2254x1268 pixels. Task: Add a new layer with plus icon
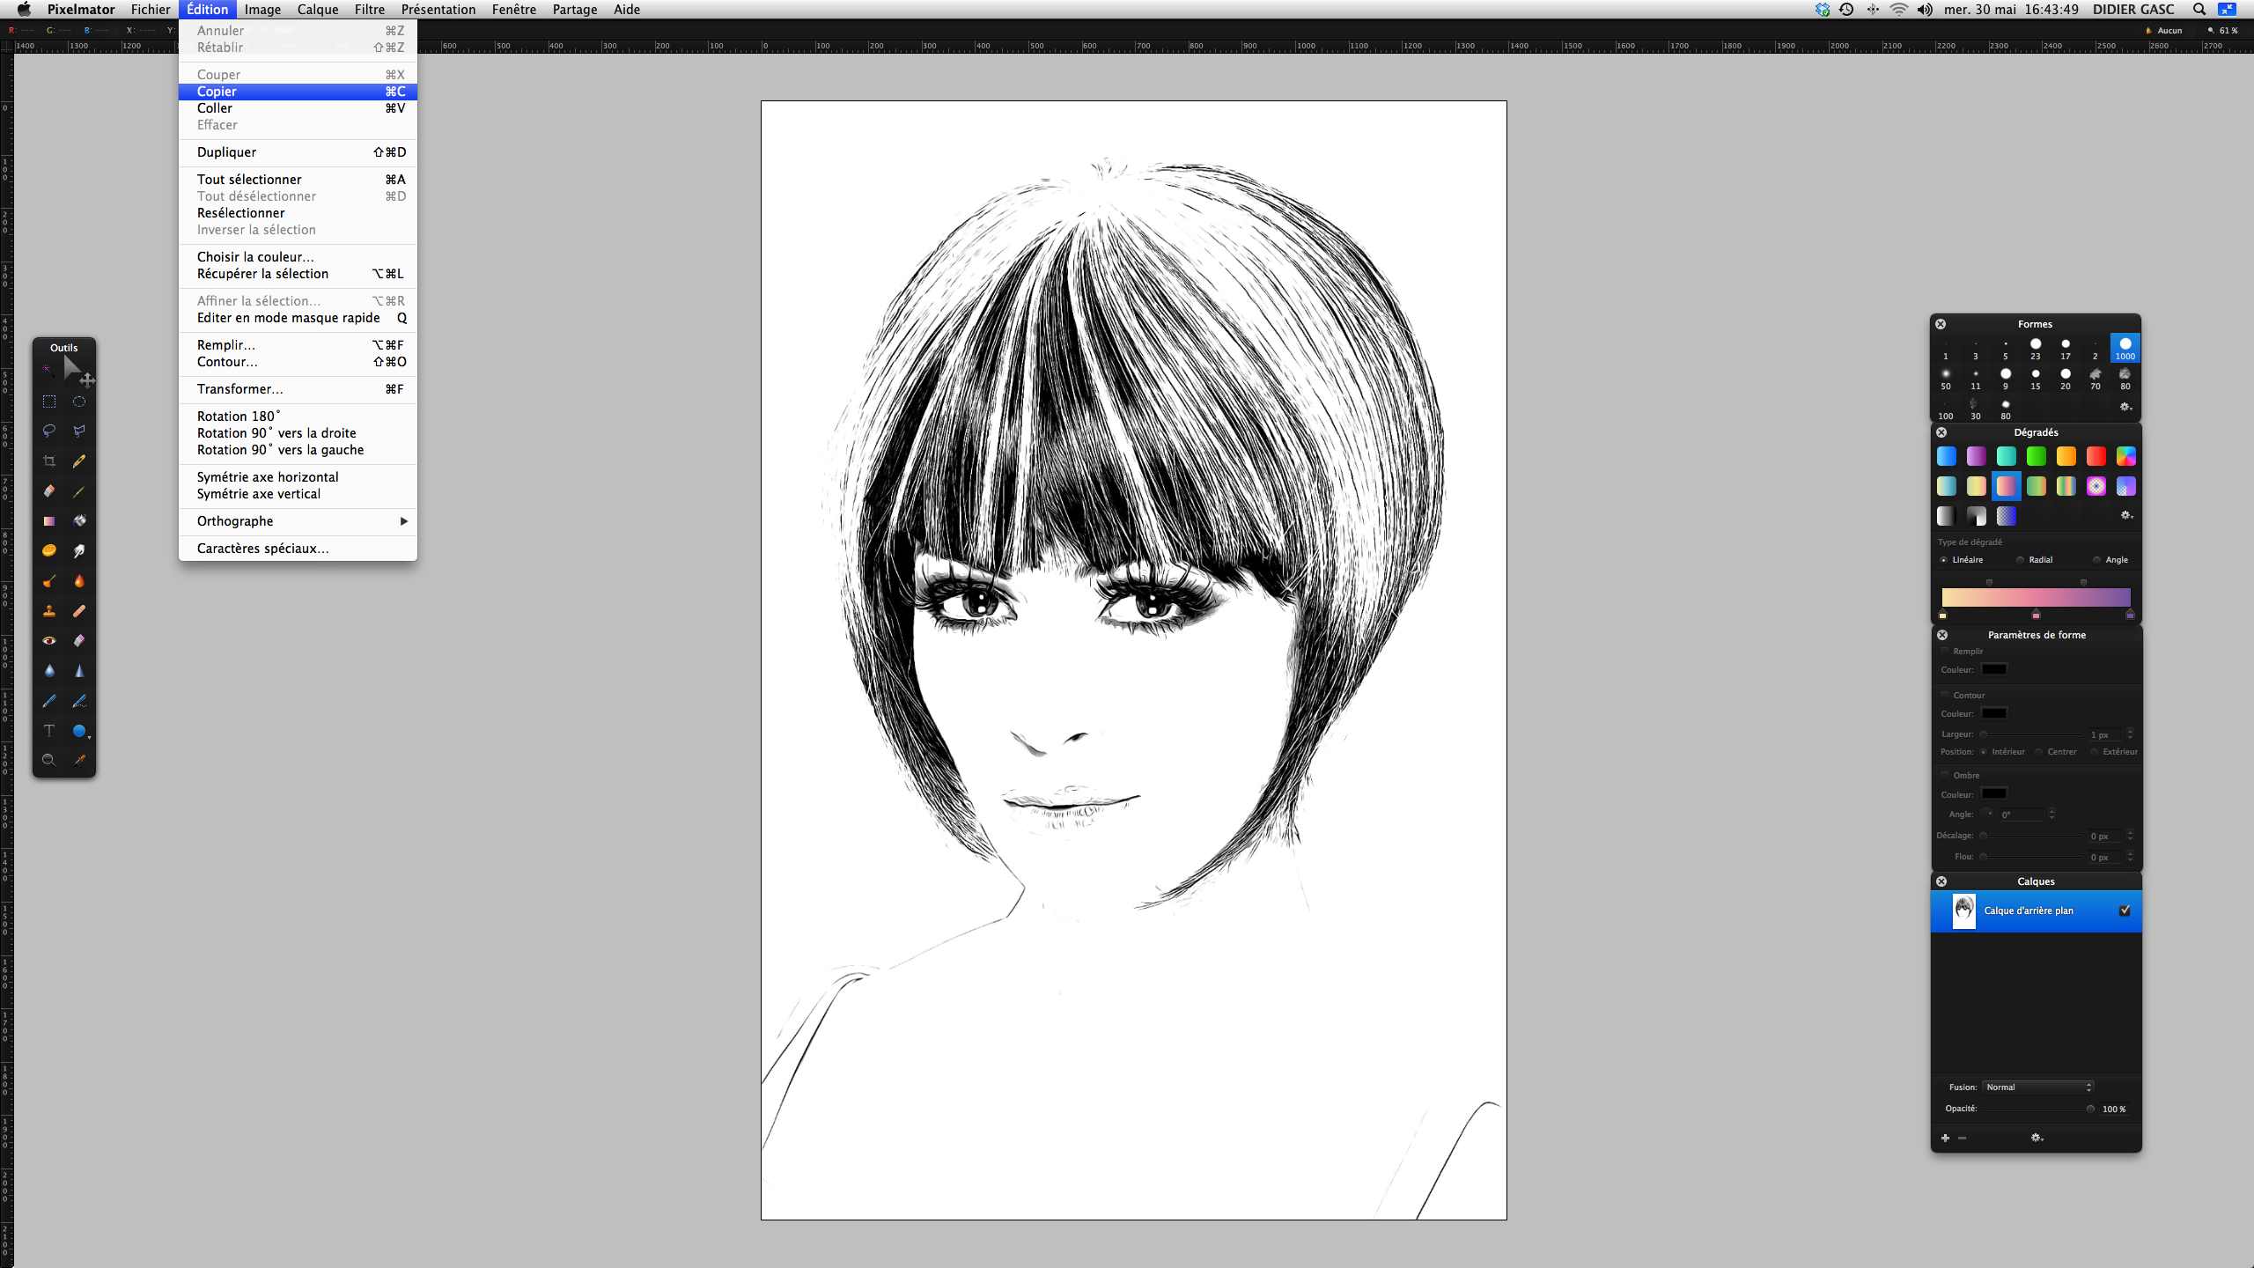[1945, 1138]
